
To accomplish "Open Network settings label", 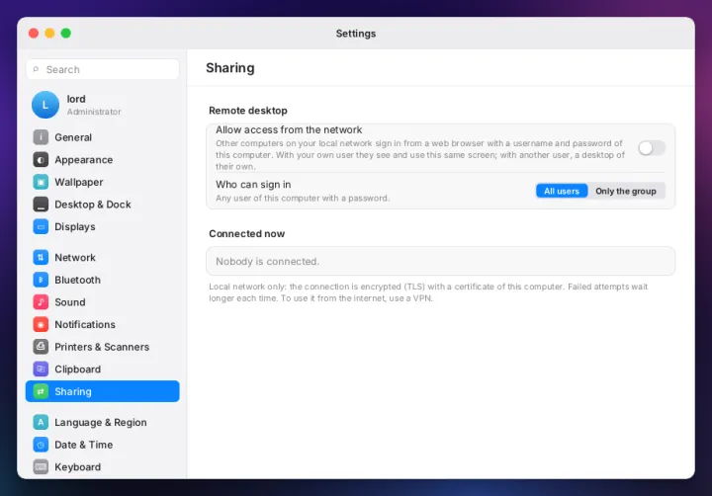I will pyautogui.click(x=75, y=257).
